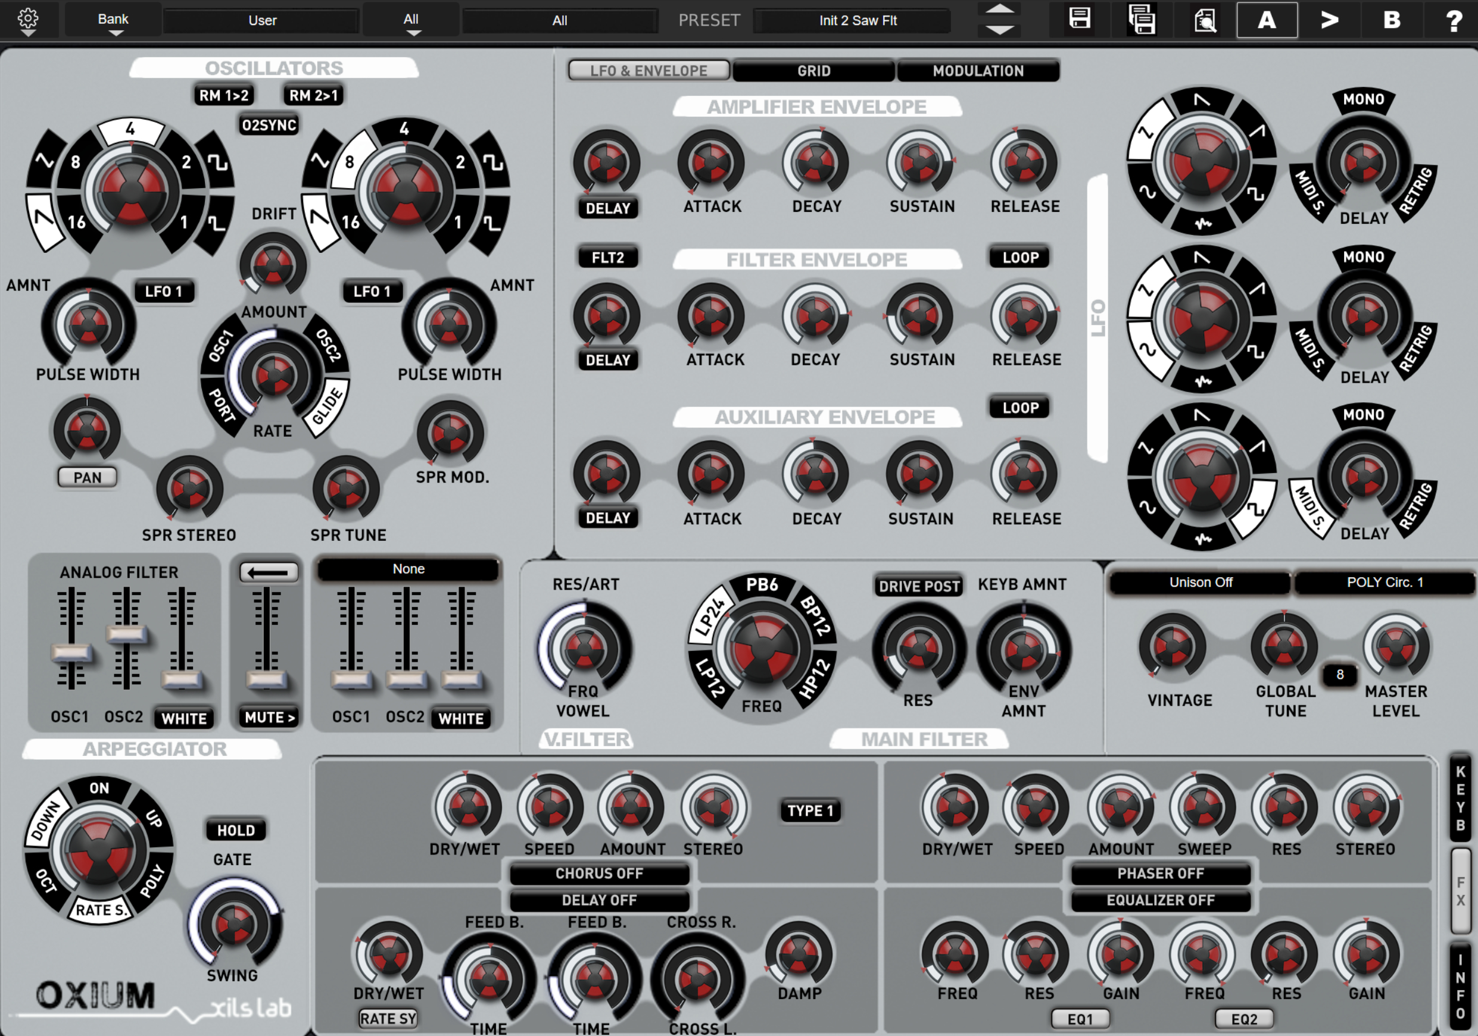
Task: Click the DRIVE POST button
Action: pyautogui.click(x=919, y=586)
